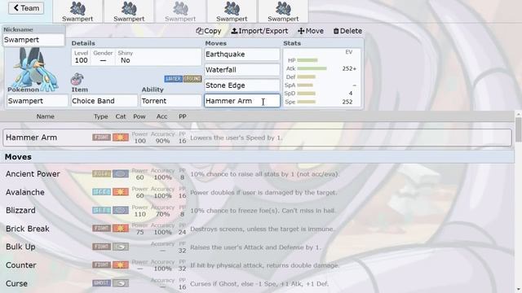Image resolution: width=522 pixels, height=293 pixels.
Task: Select the Waterfall move slot
Action: 242,70
